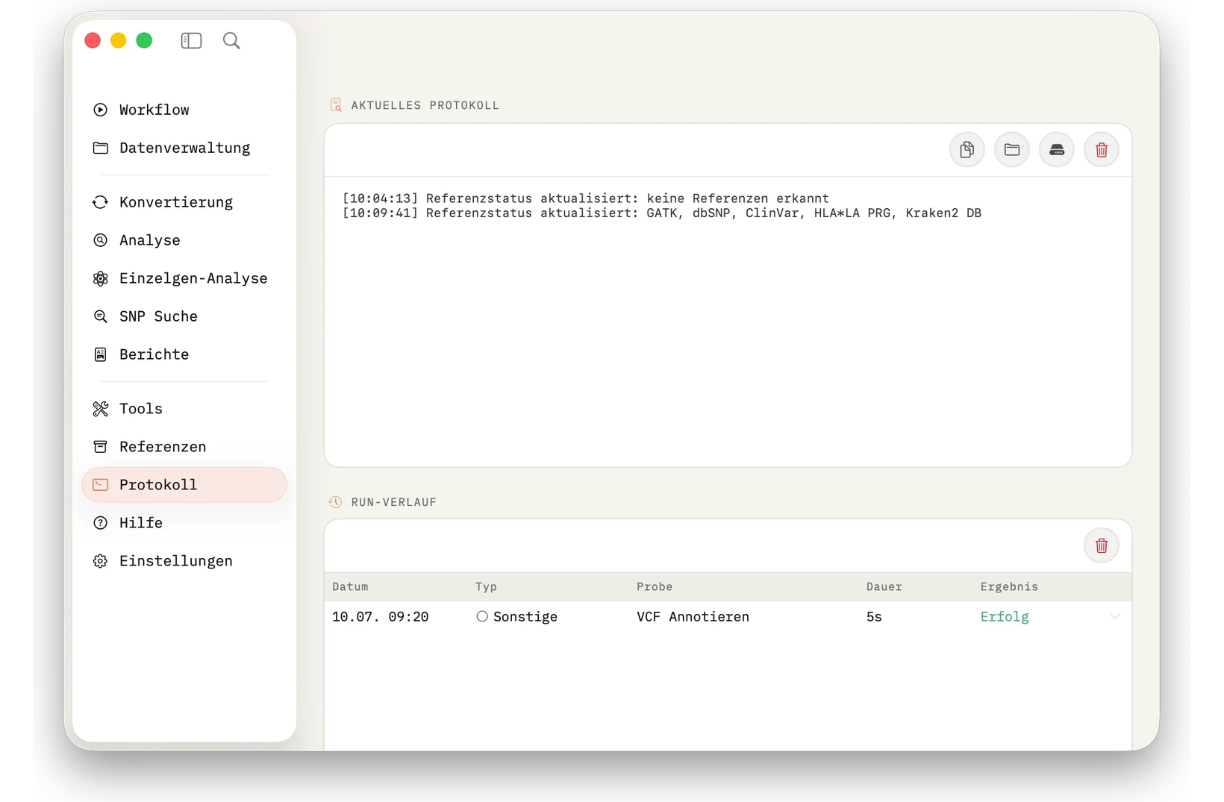
Task: Go to Datenverwaltung
Action: (x=184, y=148)
